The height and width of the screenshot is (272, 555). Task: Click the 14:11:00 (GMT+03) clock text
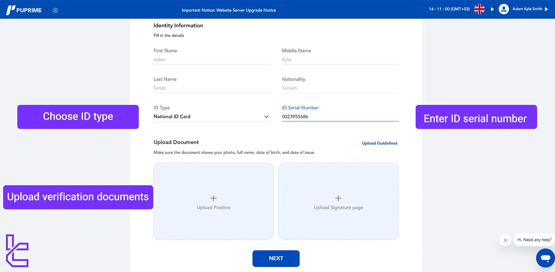[449, 9]
